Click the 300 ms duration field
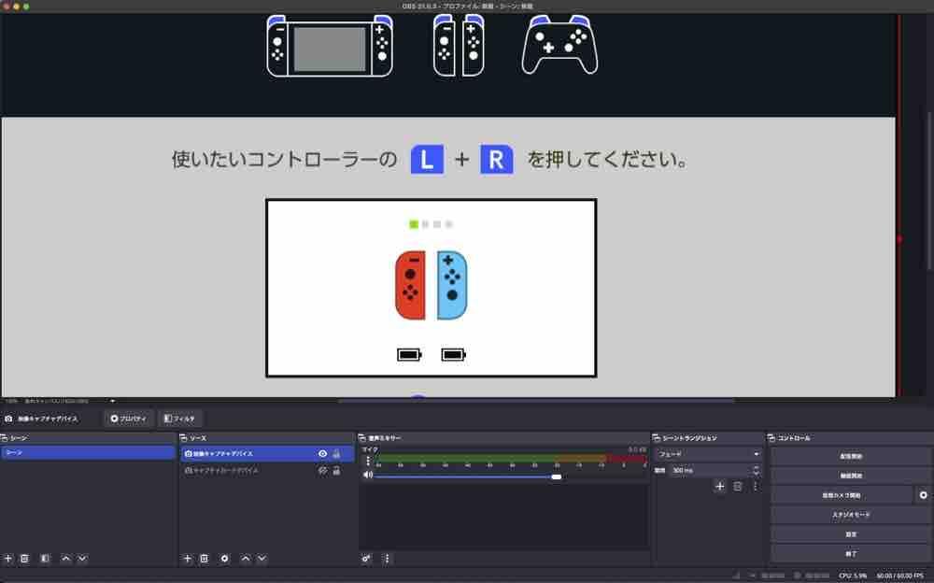Viewport: 934px width, 583px height. pyautogui.click(x=710, y=470)
